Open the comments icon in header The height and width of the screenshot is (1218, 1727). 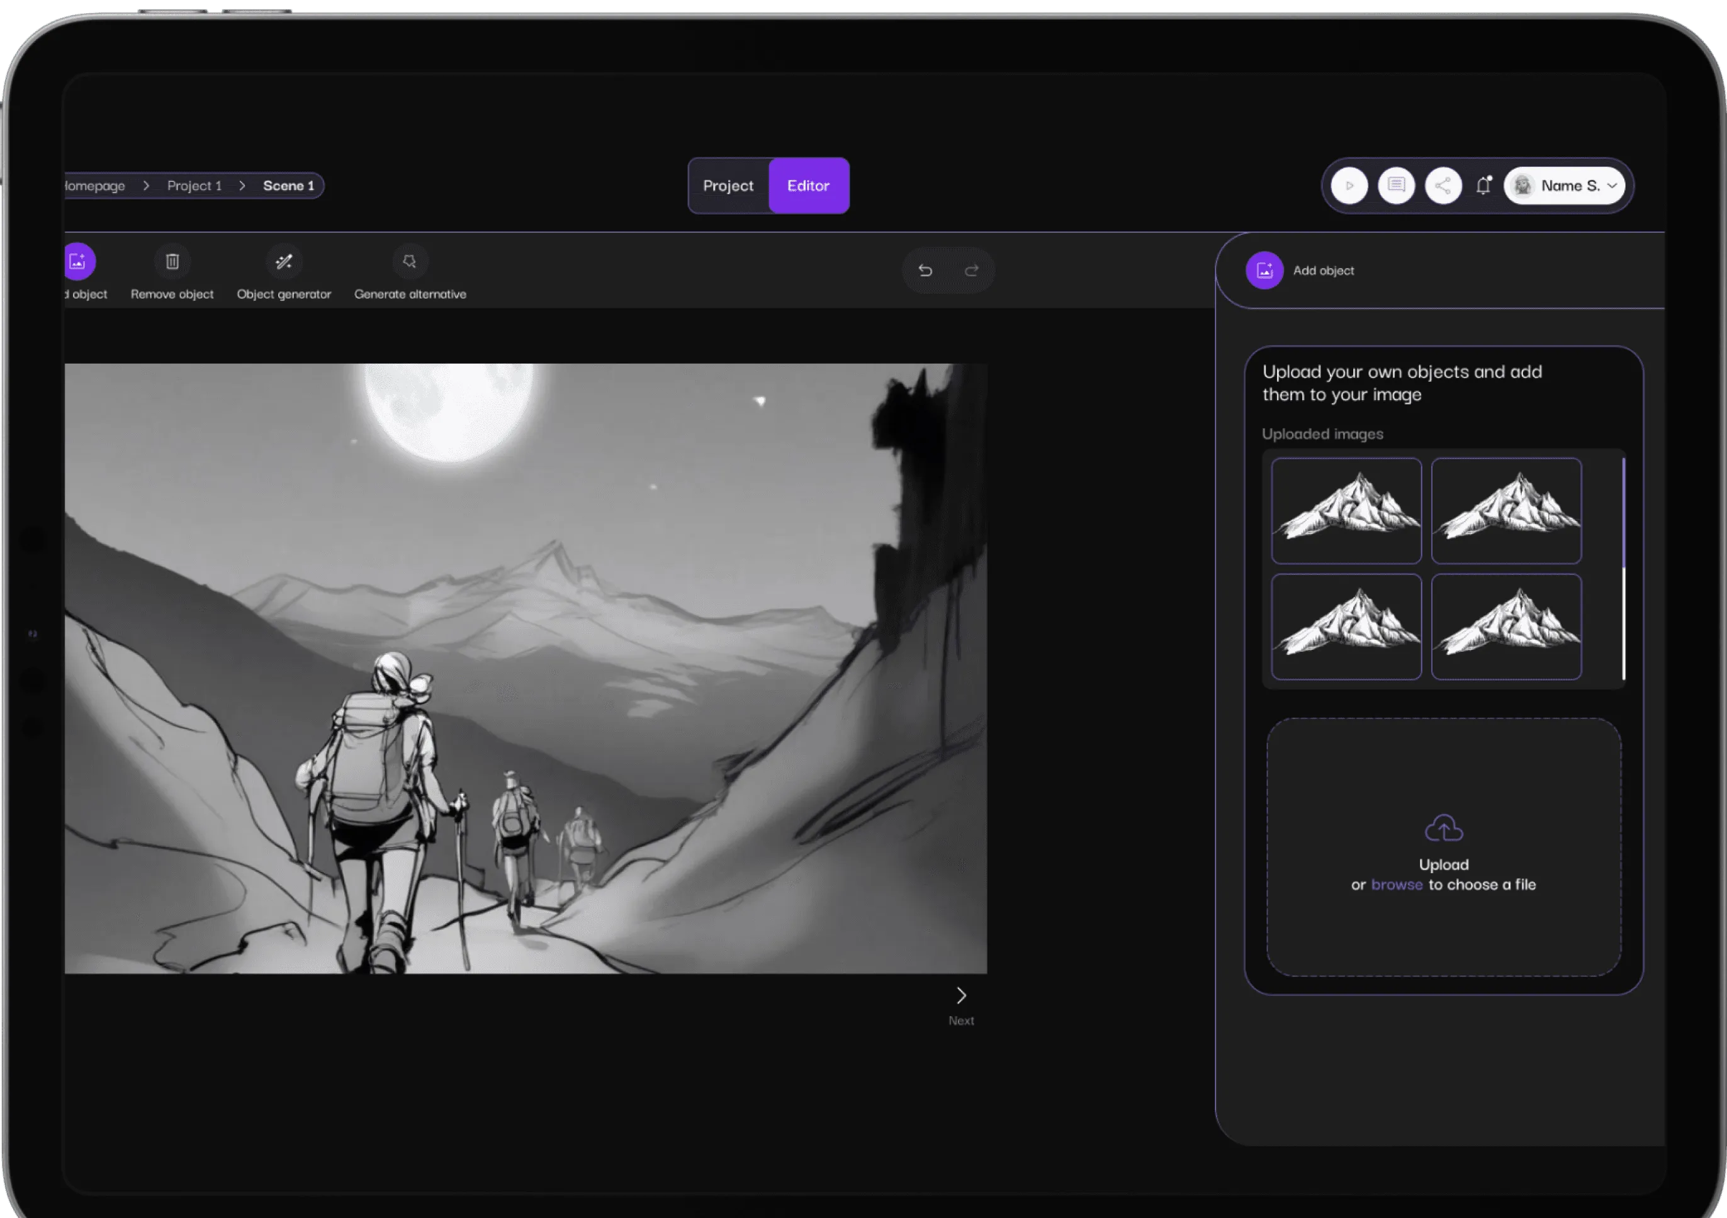[x=1396, y=186]
